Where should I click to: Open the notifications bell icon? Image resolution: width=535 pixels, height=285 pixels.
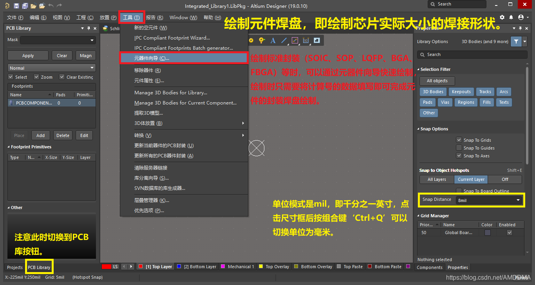click(x=511, y=18)
